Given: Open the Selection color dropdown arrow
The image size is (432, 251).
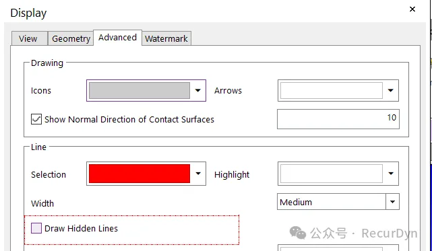Looking at the screenshot, I should [198, 174].
